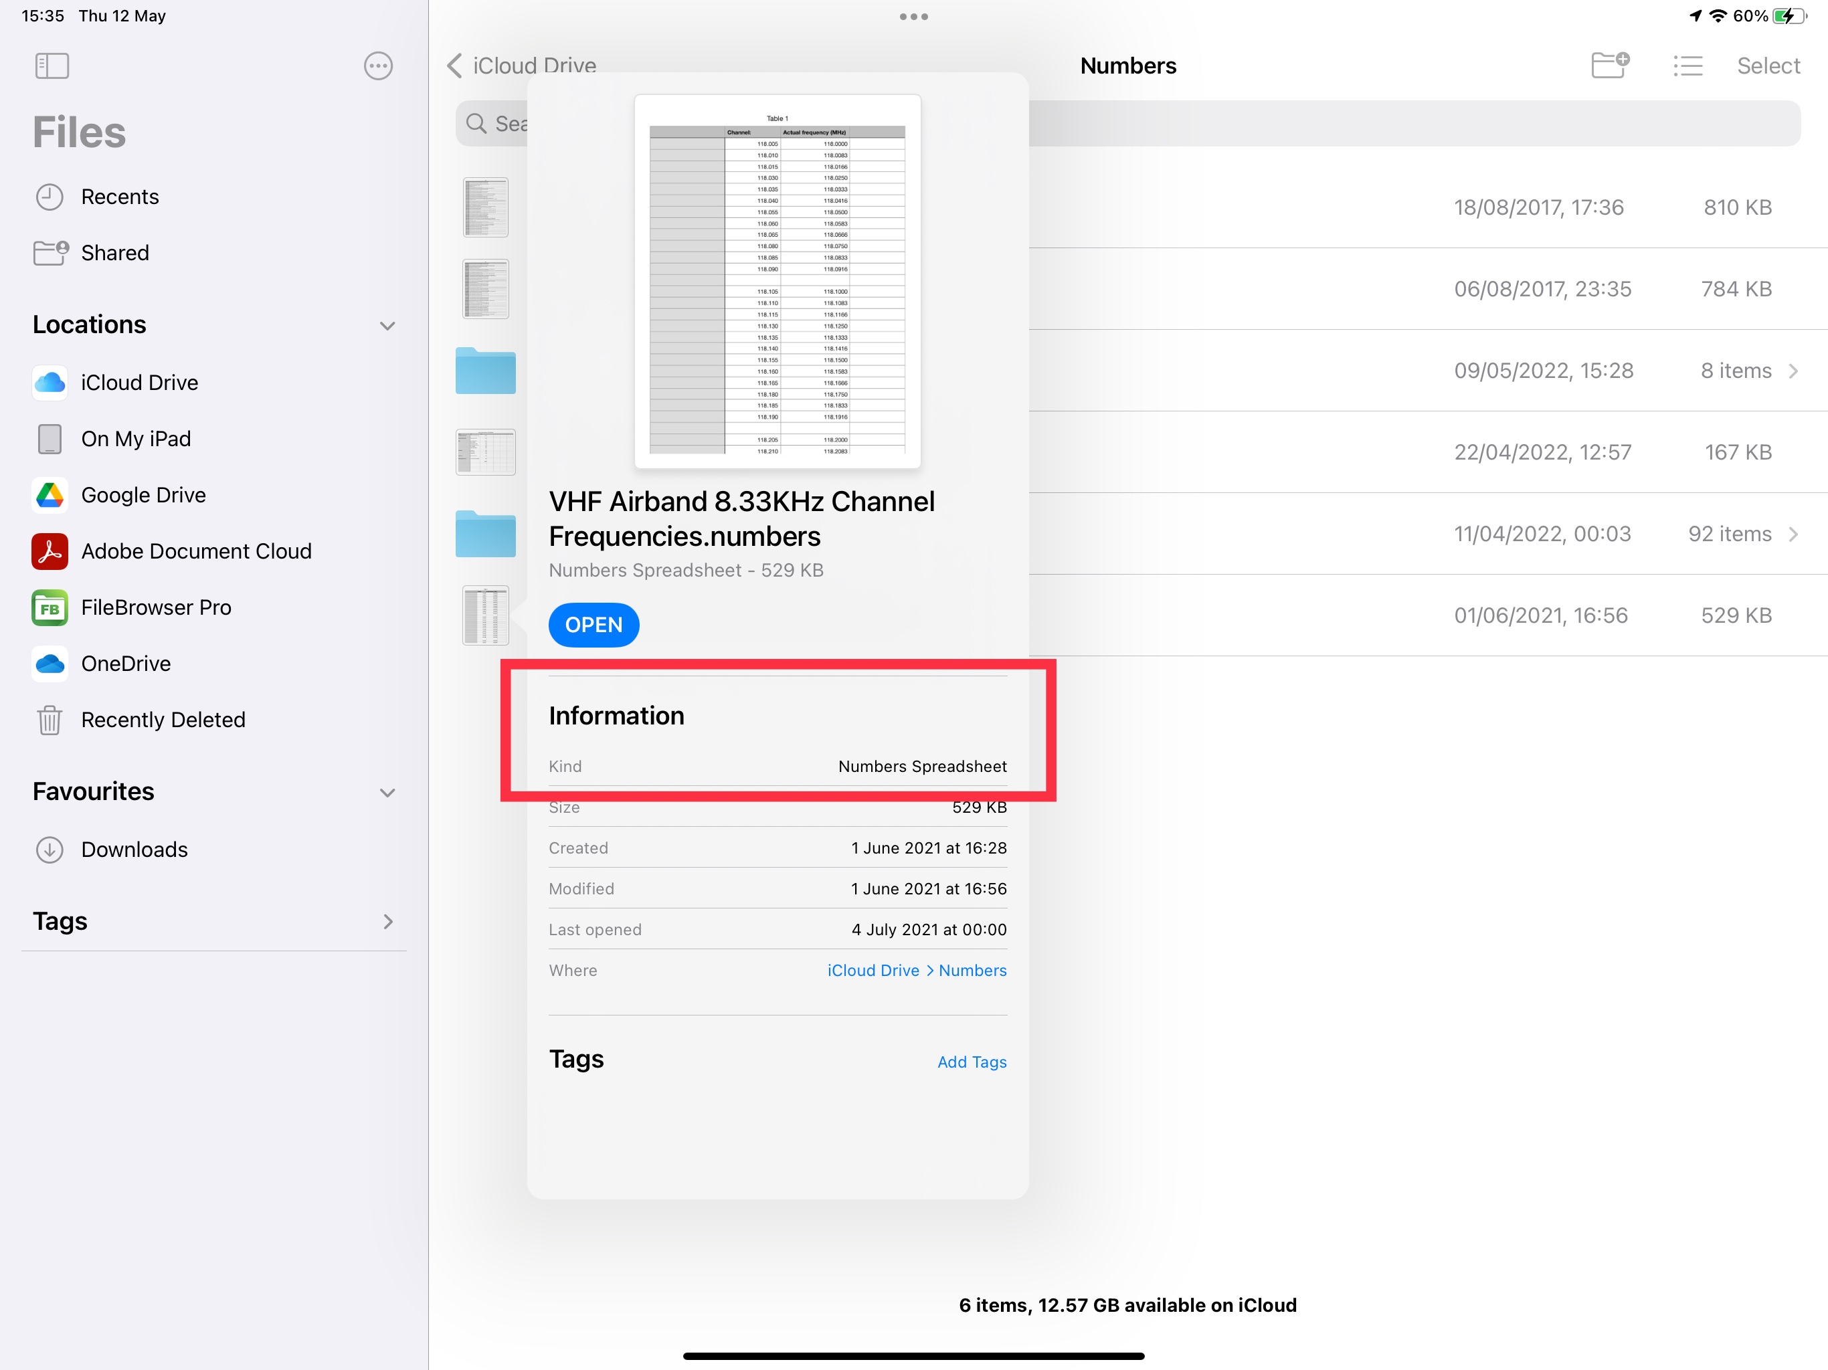Open the Shared tab
The width and height of the screenshot is (1828, 1370).
click(115, 253)
